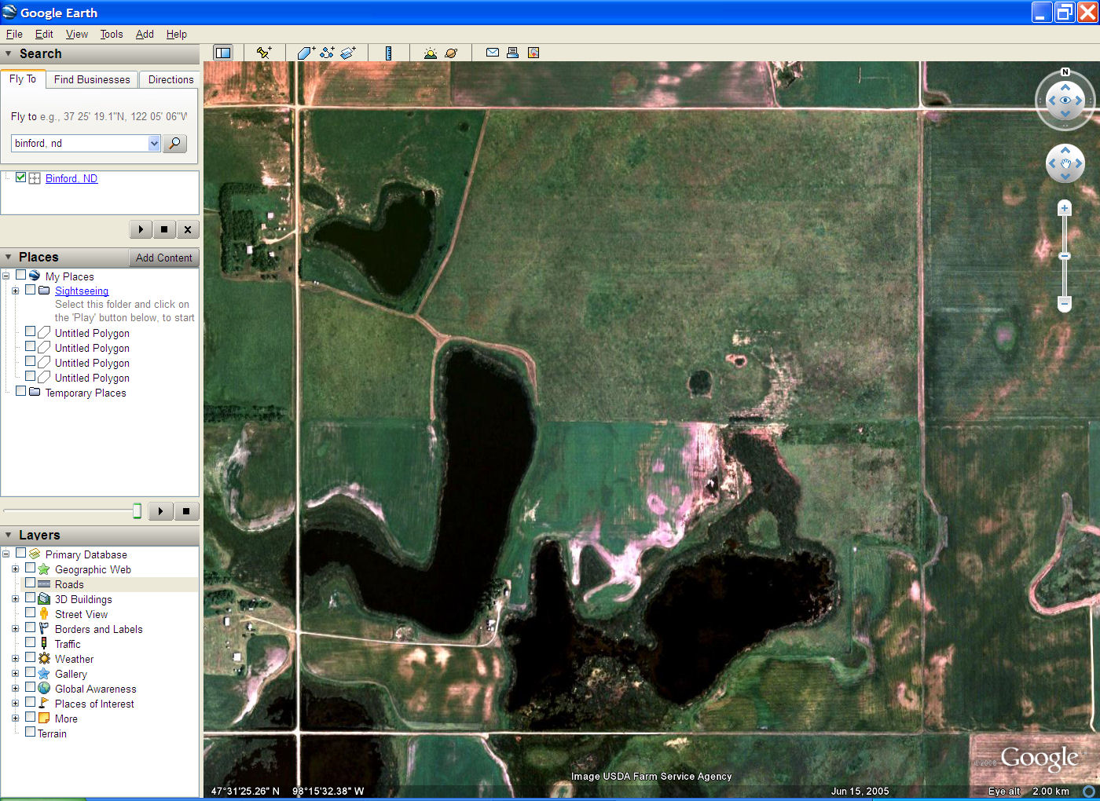Enable the Weather layer checkbox

pyautogui.click(x=31, y=658)
